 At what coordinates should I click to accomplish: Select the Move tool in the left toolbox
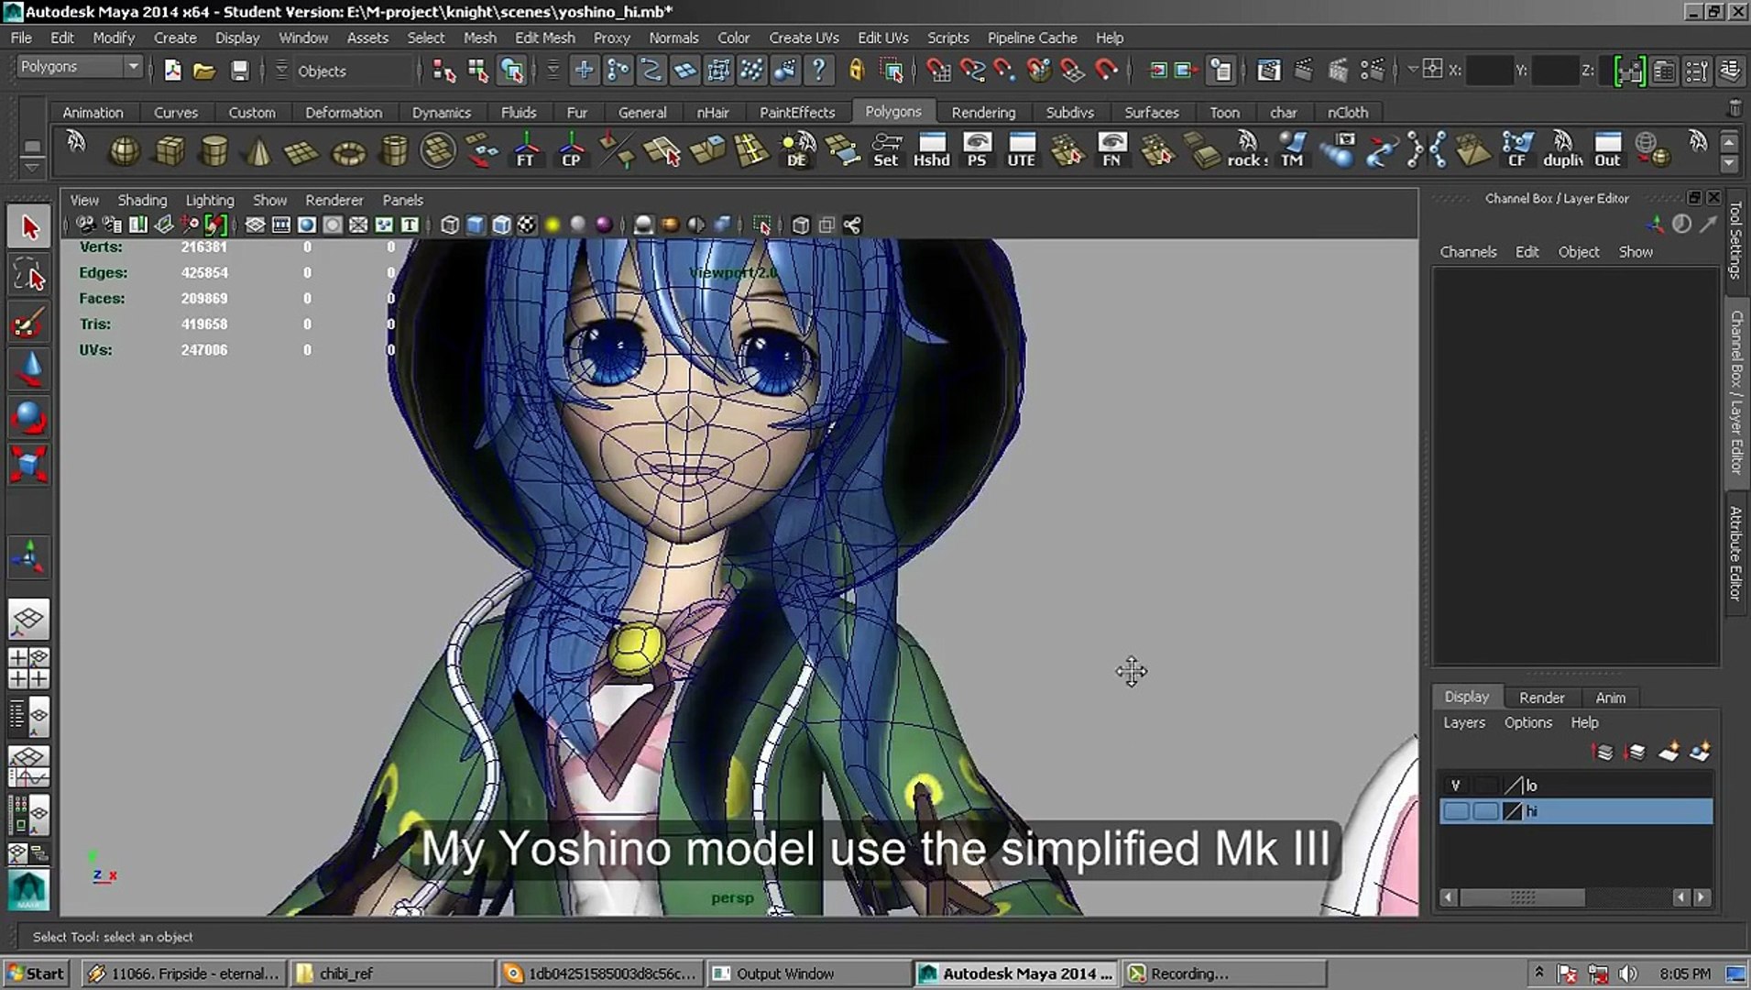click(x=28, y=369)
